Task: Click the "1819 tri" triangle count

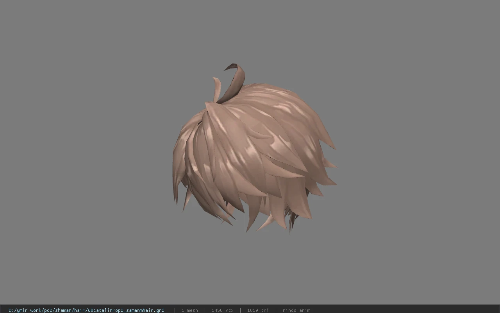Action: pyautogui.click(x=258, y=310)
